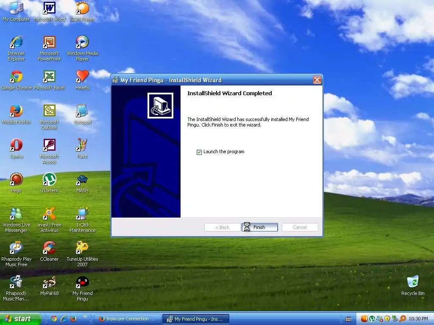Select the uTorrent desktop shortcut
The image size is (434, 325).
49,183
